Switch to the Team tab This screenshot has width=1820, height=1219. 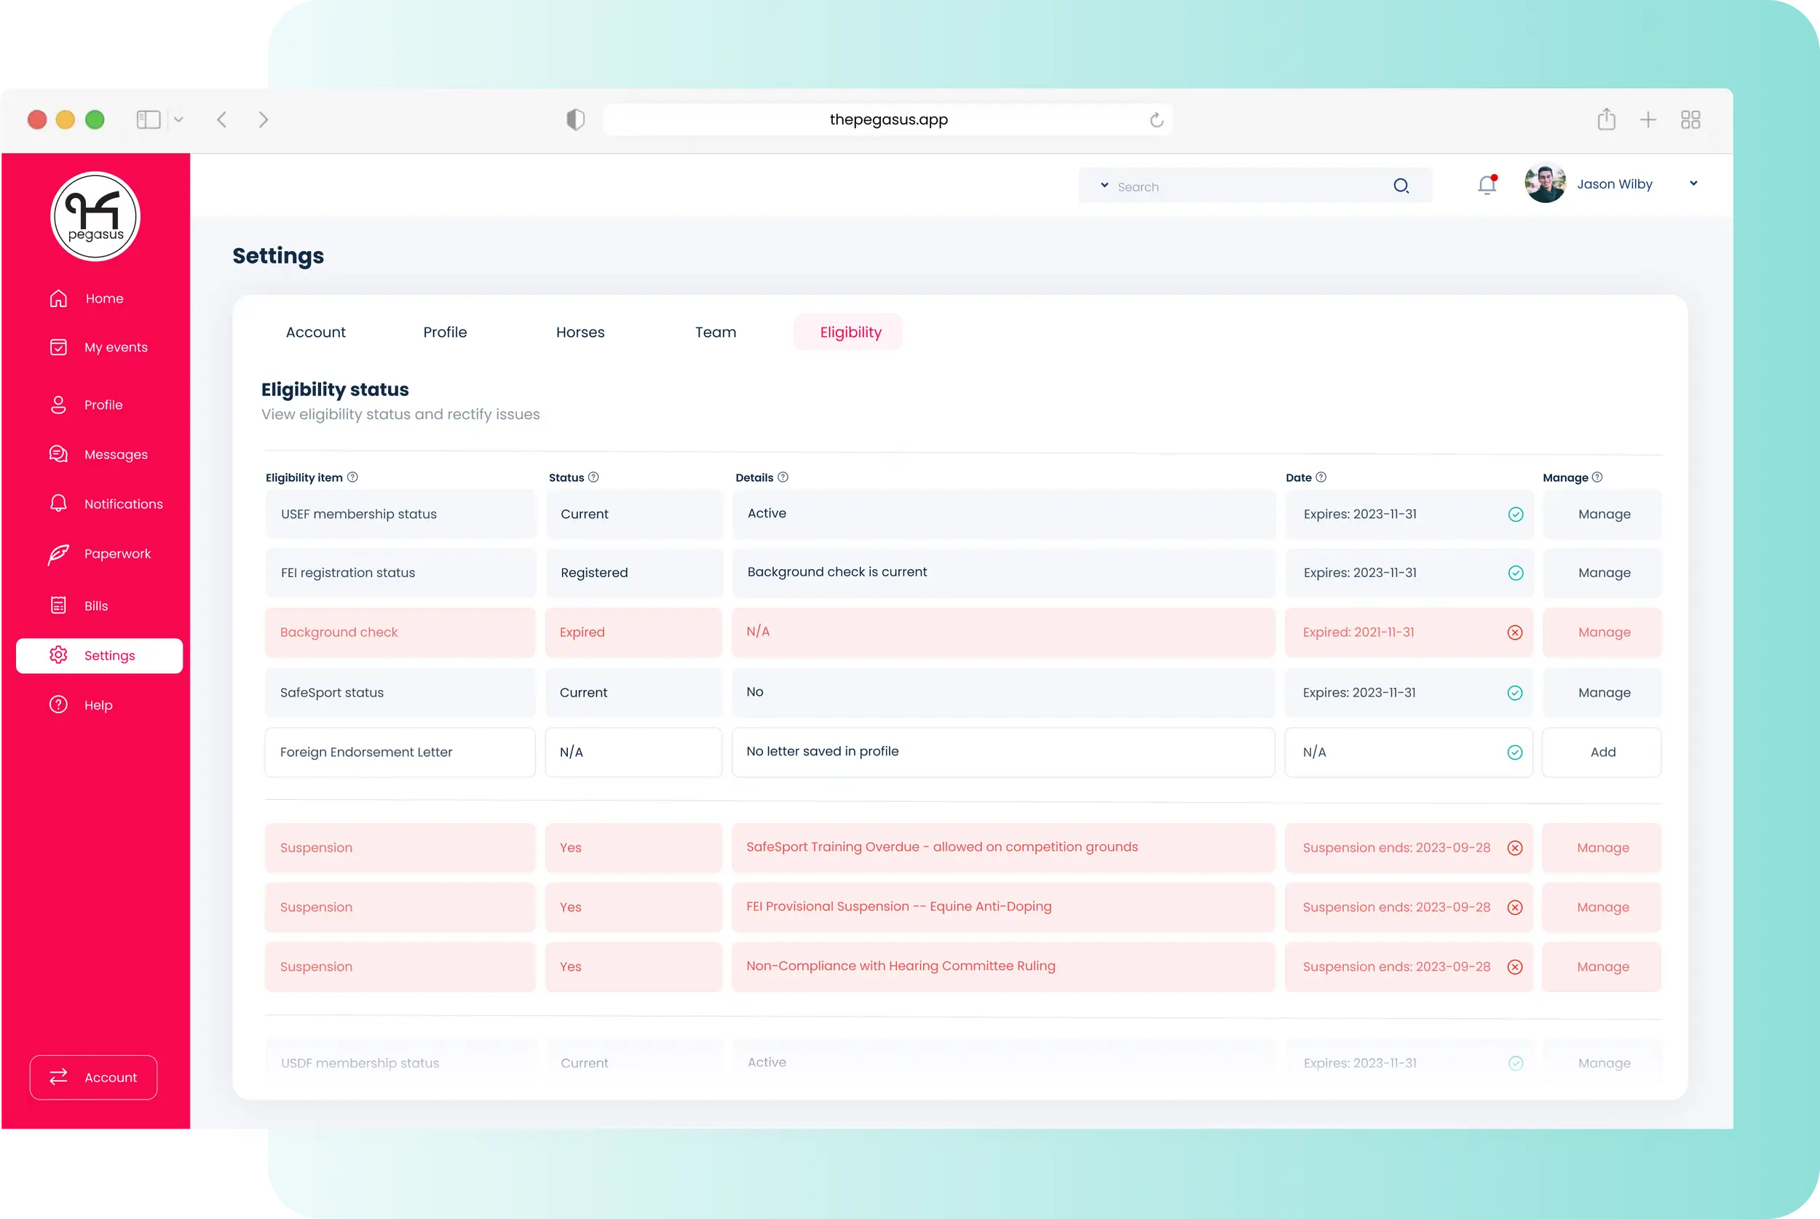tap(715, 332)
